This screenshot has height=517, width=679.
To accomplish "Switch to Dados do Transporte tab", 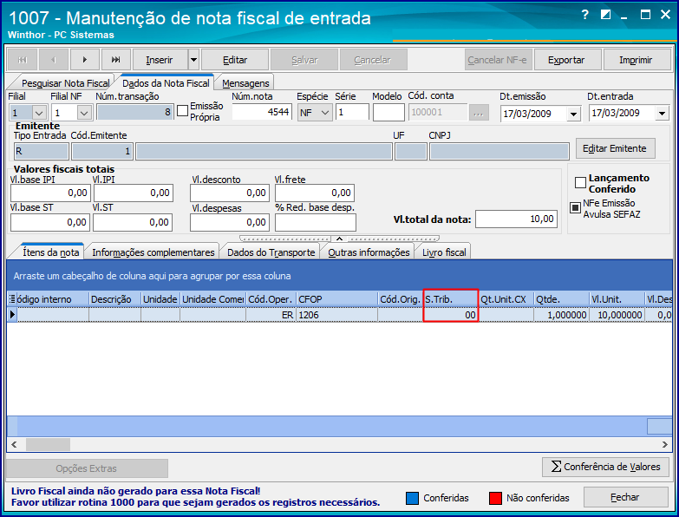I will pyautogui.click(x=271, y=252).
